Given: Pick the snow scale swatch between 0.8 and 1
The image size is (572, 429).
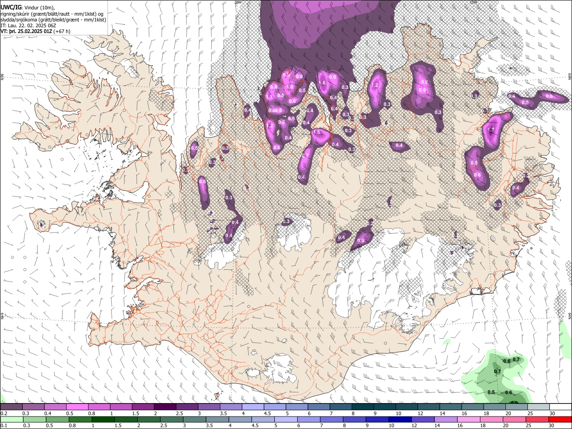Looking at the screenshot, I should [99, 407].
